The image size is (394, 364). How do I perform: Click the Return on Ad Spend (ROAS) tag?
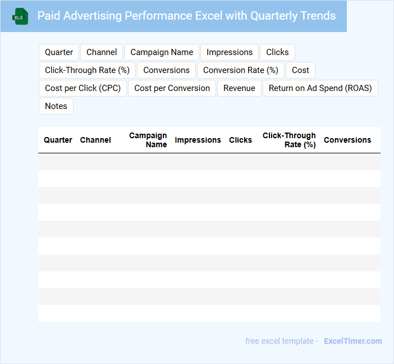tap(320, 88)
